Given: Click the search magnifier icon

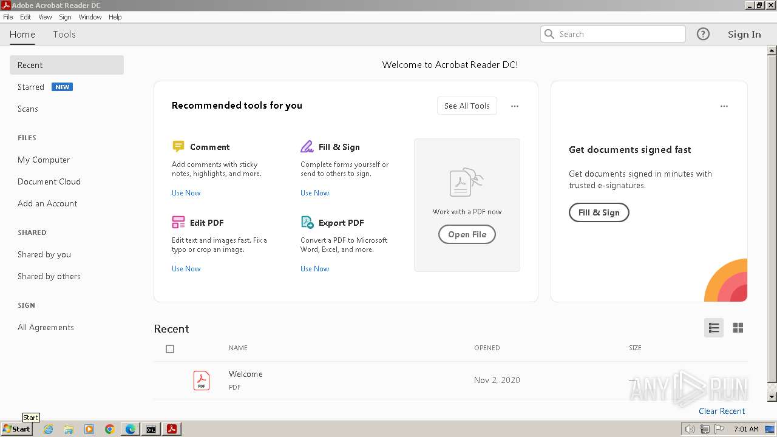Looking at the screenshot, I should (549, 34).
